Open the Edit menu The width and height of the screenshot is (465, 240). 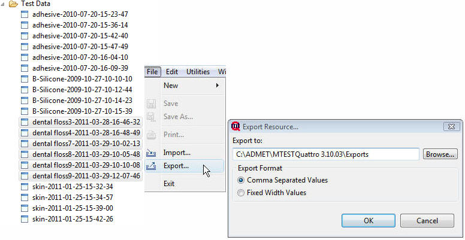click(x=172, y=72)
